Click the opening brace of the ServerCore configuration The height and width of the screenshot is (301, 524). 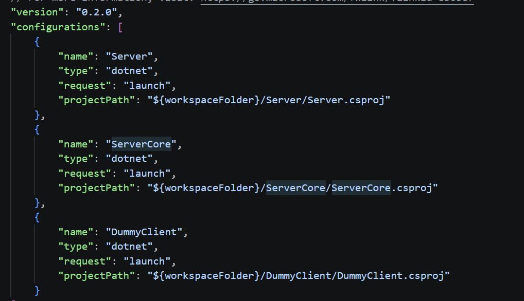[37, 129]
